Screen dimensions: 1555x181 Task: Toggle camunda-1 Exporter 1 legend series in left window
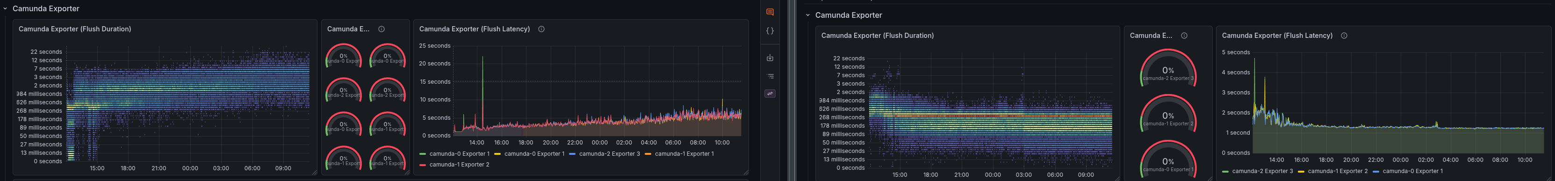684,154
